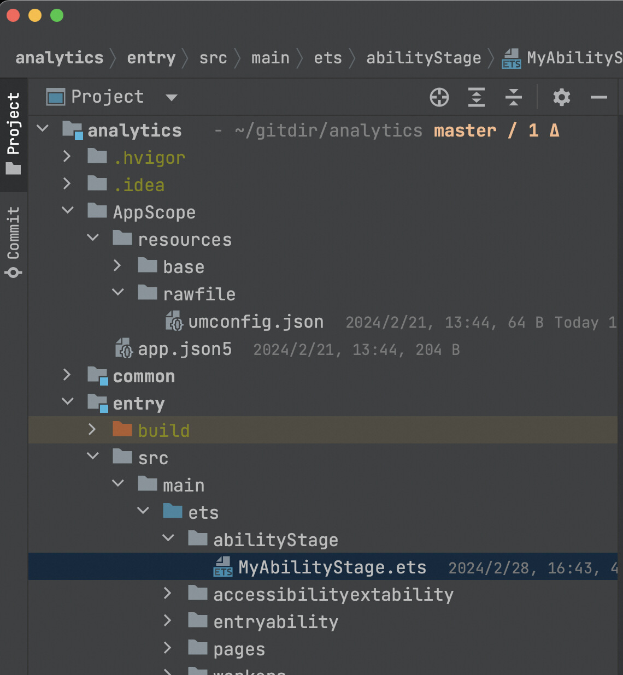Click the MyAbilityStage.ets ETS file icon
Image resolution: width=623 pixels, height=675 pixels.
tap(223, 567)
